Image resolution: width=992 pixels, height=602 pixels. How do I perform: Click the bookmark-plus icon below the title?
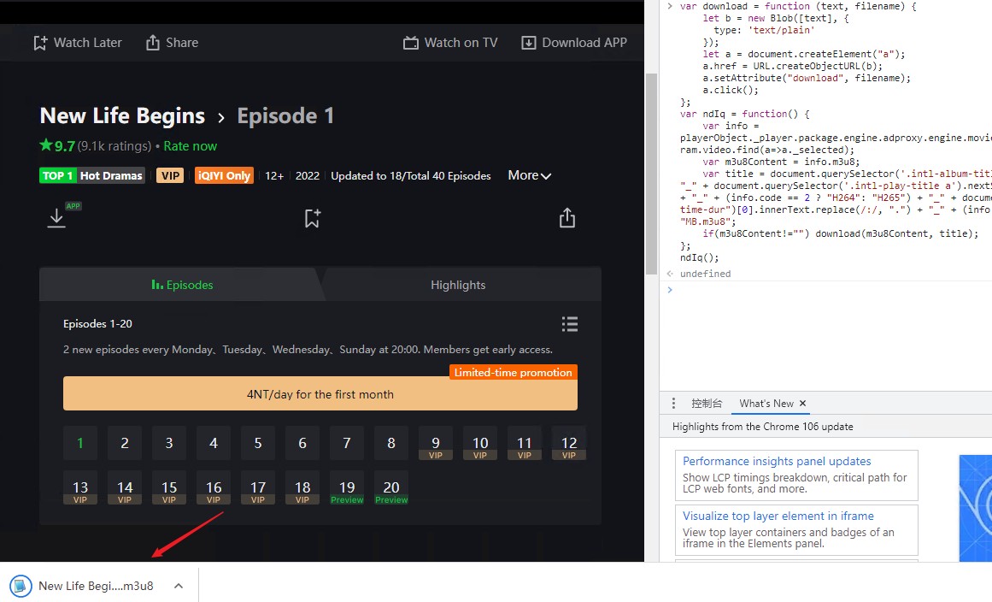(x=313, y=218)
